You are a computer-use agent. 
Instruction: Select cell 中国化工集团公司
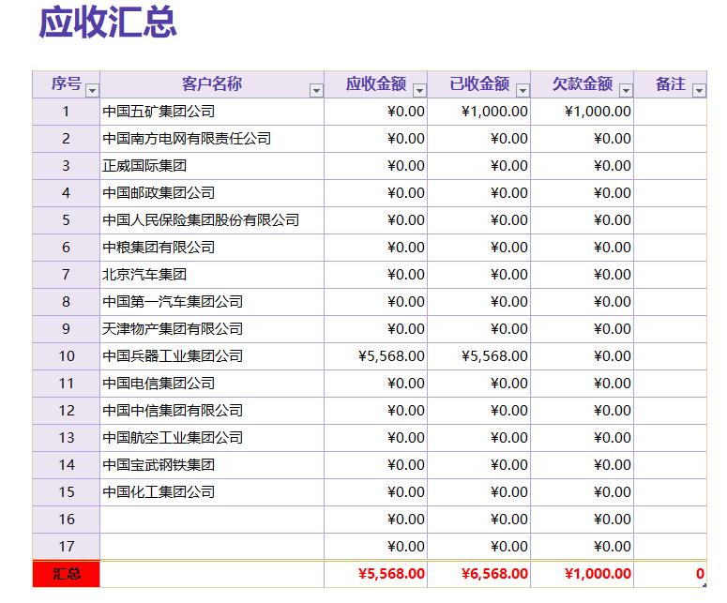tap(212, 492)
